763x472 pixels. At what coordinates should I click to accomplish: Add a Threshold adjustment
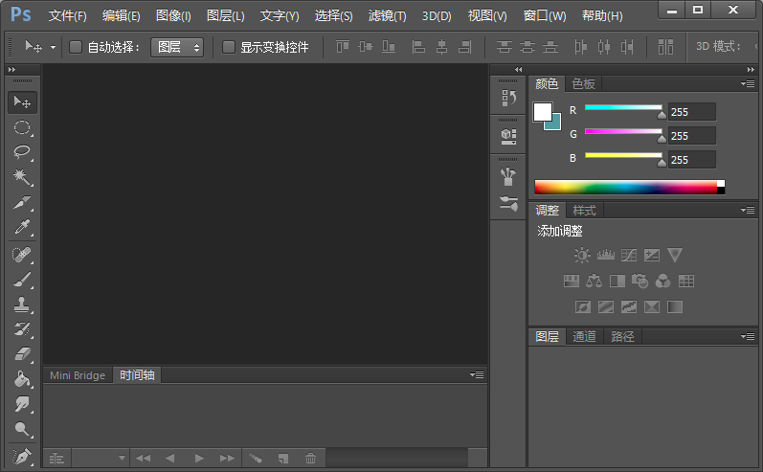(629, 307)
